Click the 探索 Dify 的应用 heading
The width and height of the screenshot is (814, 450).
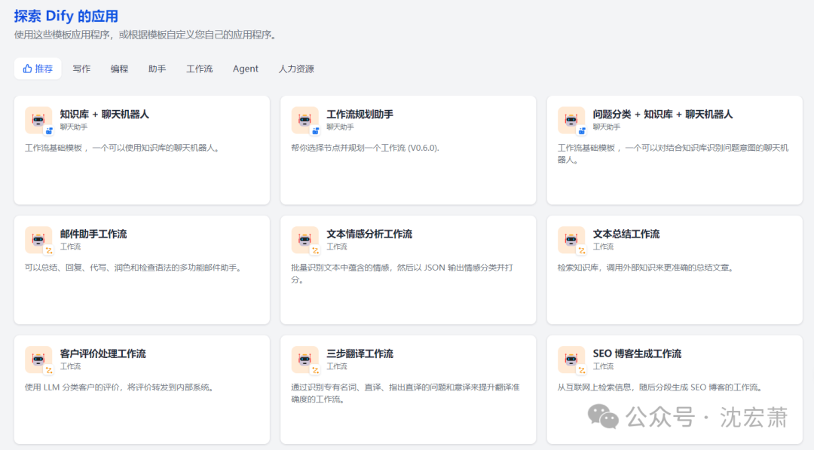pos(66,16)
